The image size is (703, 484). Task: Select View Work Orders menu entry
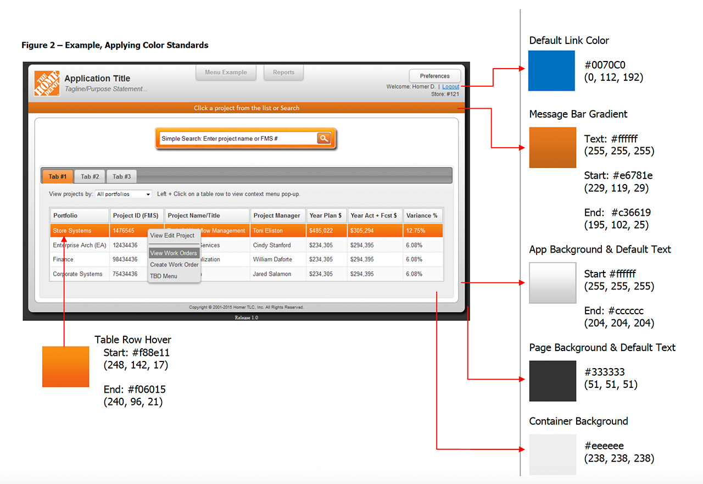click(x=174, y=253)
